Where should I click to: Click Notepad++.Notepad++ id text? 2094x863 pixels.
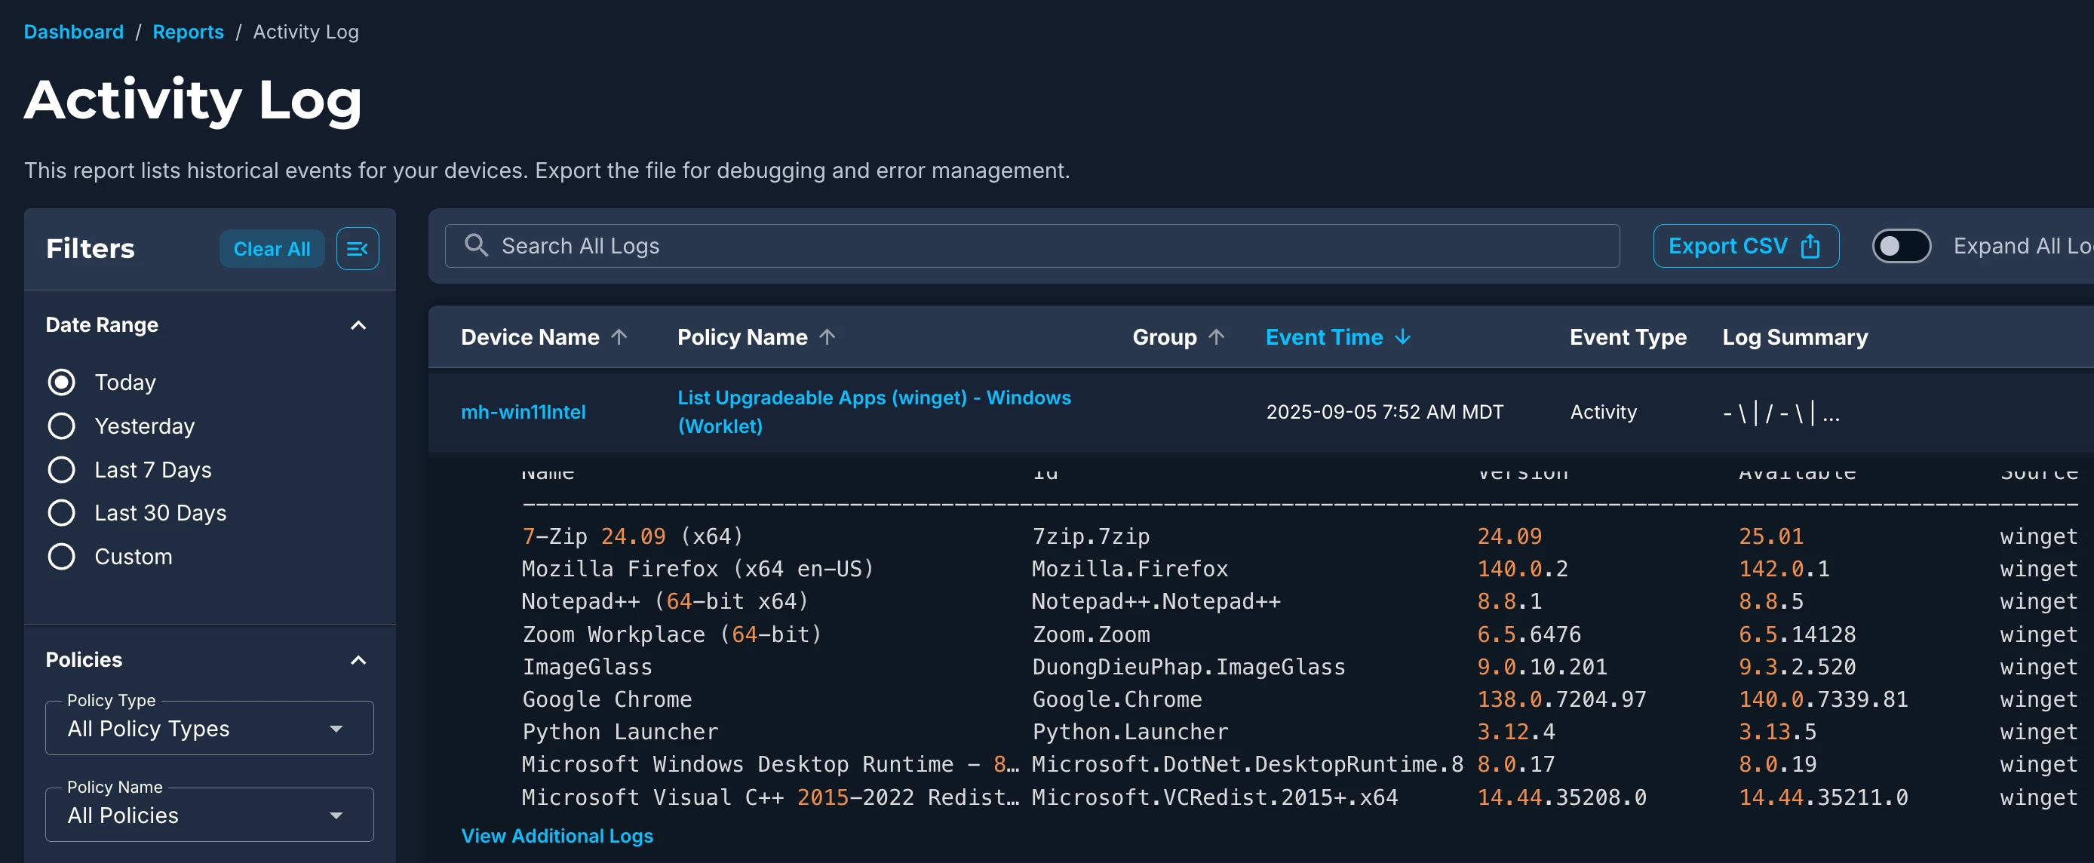[x=1156, y=601]
